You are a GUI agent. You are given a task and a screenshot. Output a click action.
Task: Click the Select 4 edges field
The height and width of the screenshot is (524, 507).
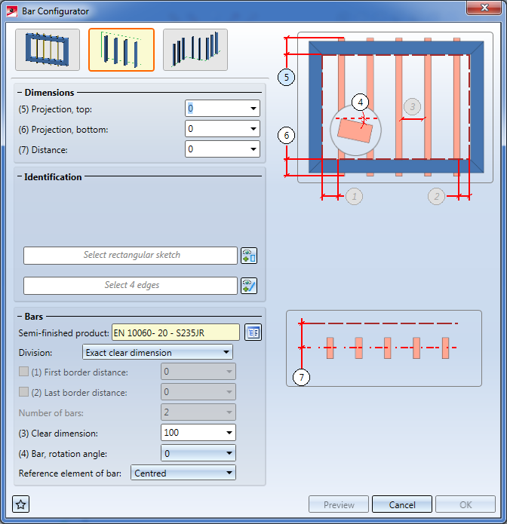(131, 286)
